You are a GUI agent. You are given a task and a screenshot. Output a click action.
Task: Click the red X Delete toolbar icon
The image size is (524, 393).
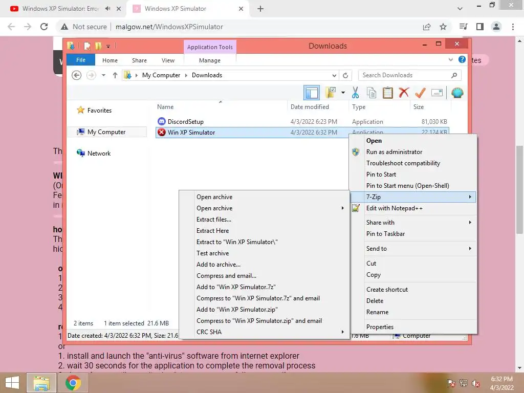click(x=404, y=93)
